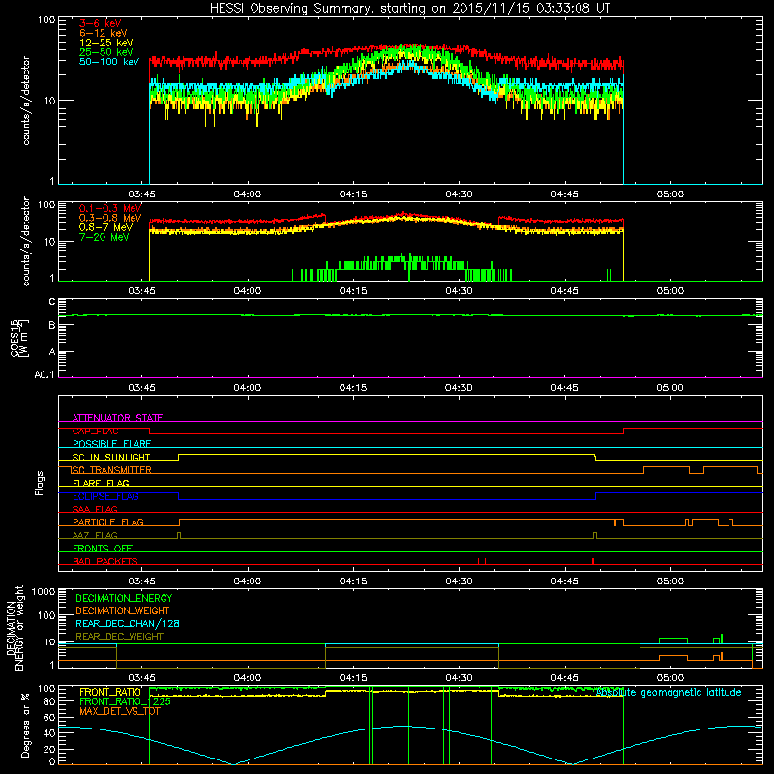The image size is (774, 774).
Task: Click the Degrees or % axis label
Action: [x=25, y=725]
